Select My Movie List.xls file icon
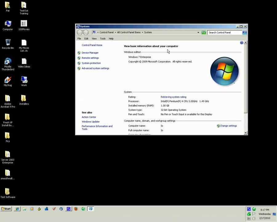 [x=24, y=46]
